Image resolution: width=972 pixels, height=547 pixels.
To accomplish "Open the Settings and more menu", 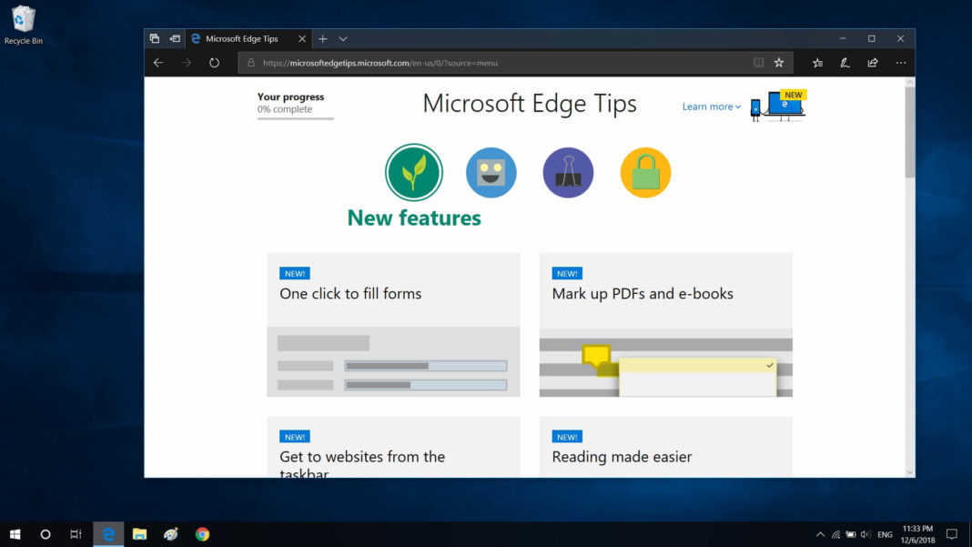I will point(900,62).
